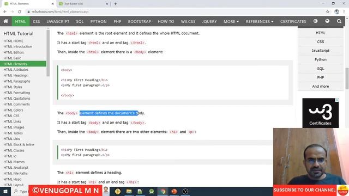Close the HTML Elements tab
The image size is (349, 196).
click(52, 4)
